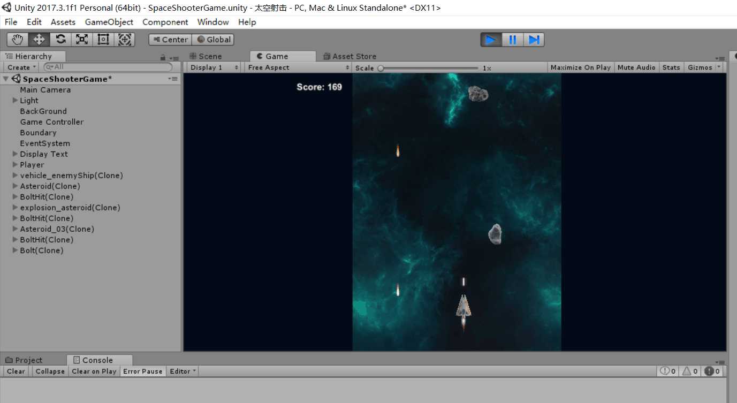Switch to the Project tab

pos(24,360)
